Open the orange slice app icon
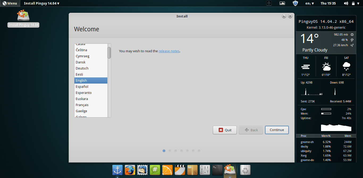This screenshot has height=178, width=363. tap(167, 170)
